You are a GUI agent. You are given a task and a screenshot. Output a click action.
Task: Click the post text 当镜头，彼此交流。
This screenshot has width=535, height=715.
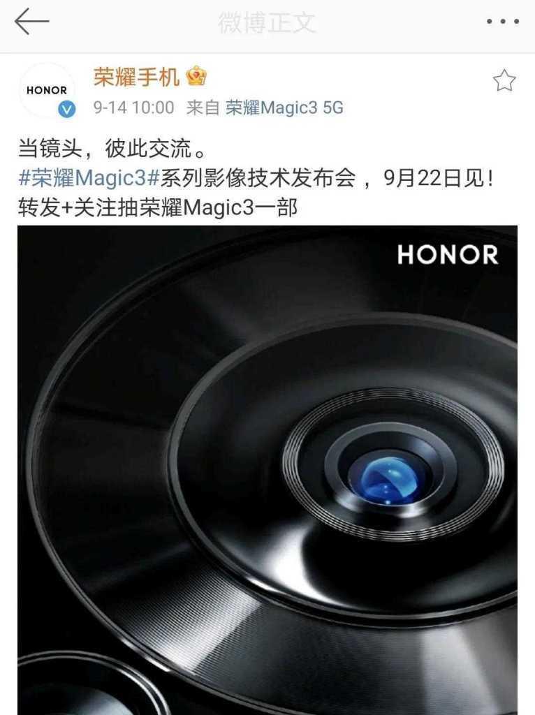pyautogui.click(x=112, y=149)
